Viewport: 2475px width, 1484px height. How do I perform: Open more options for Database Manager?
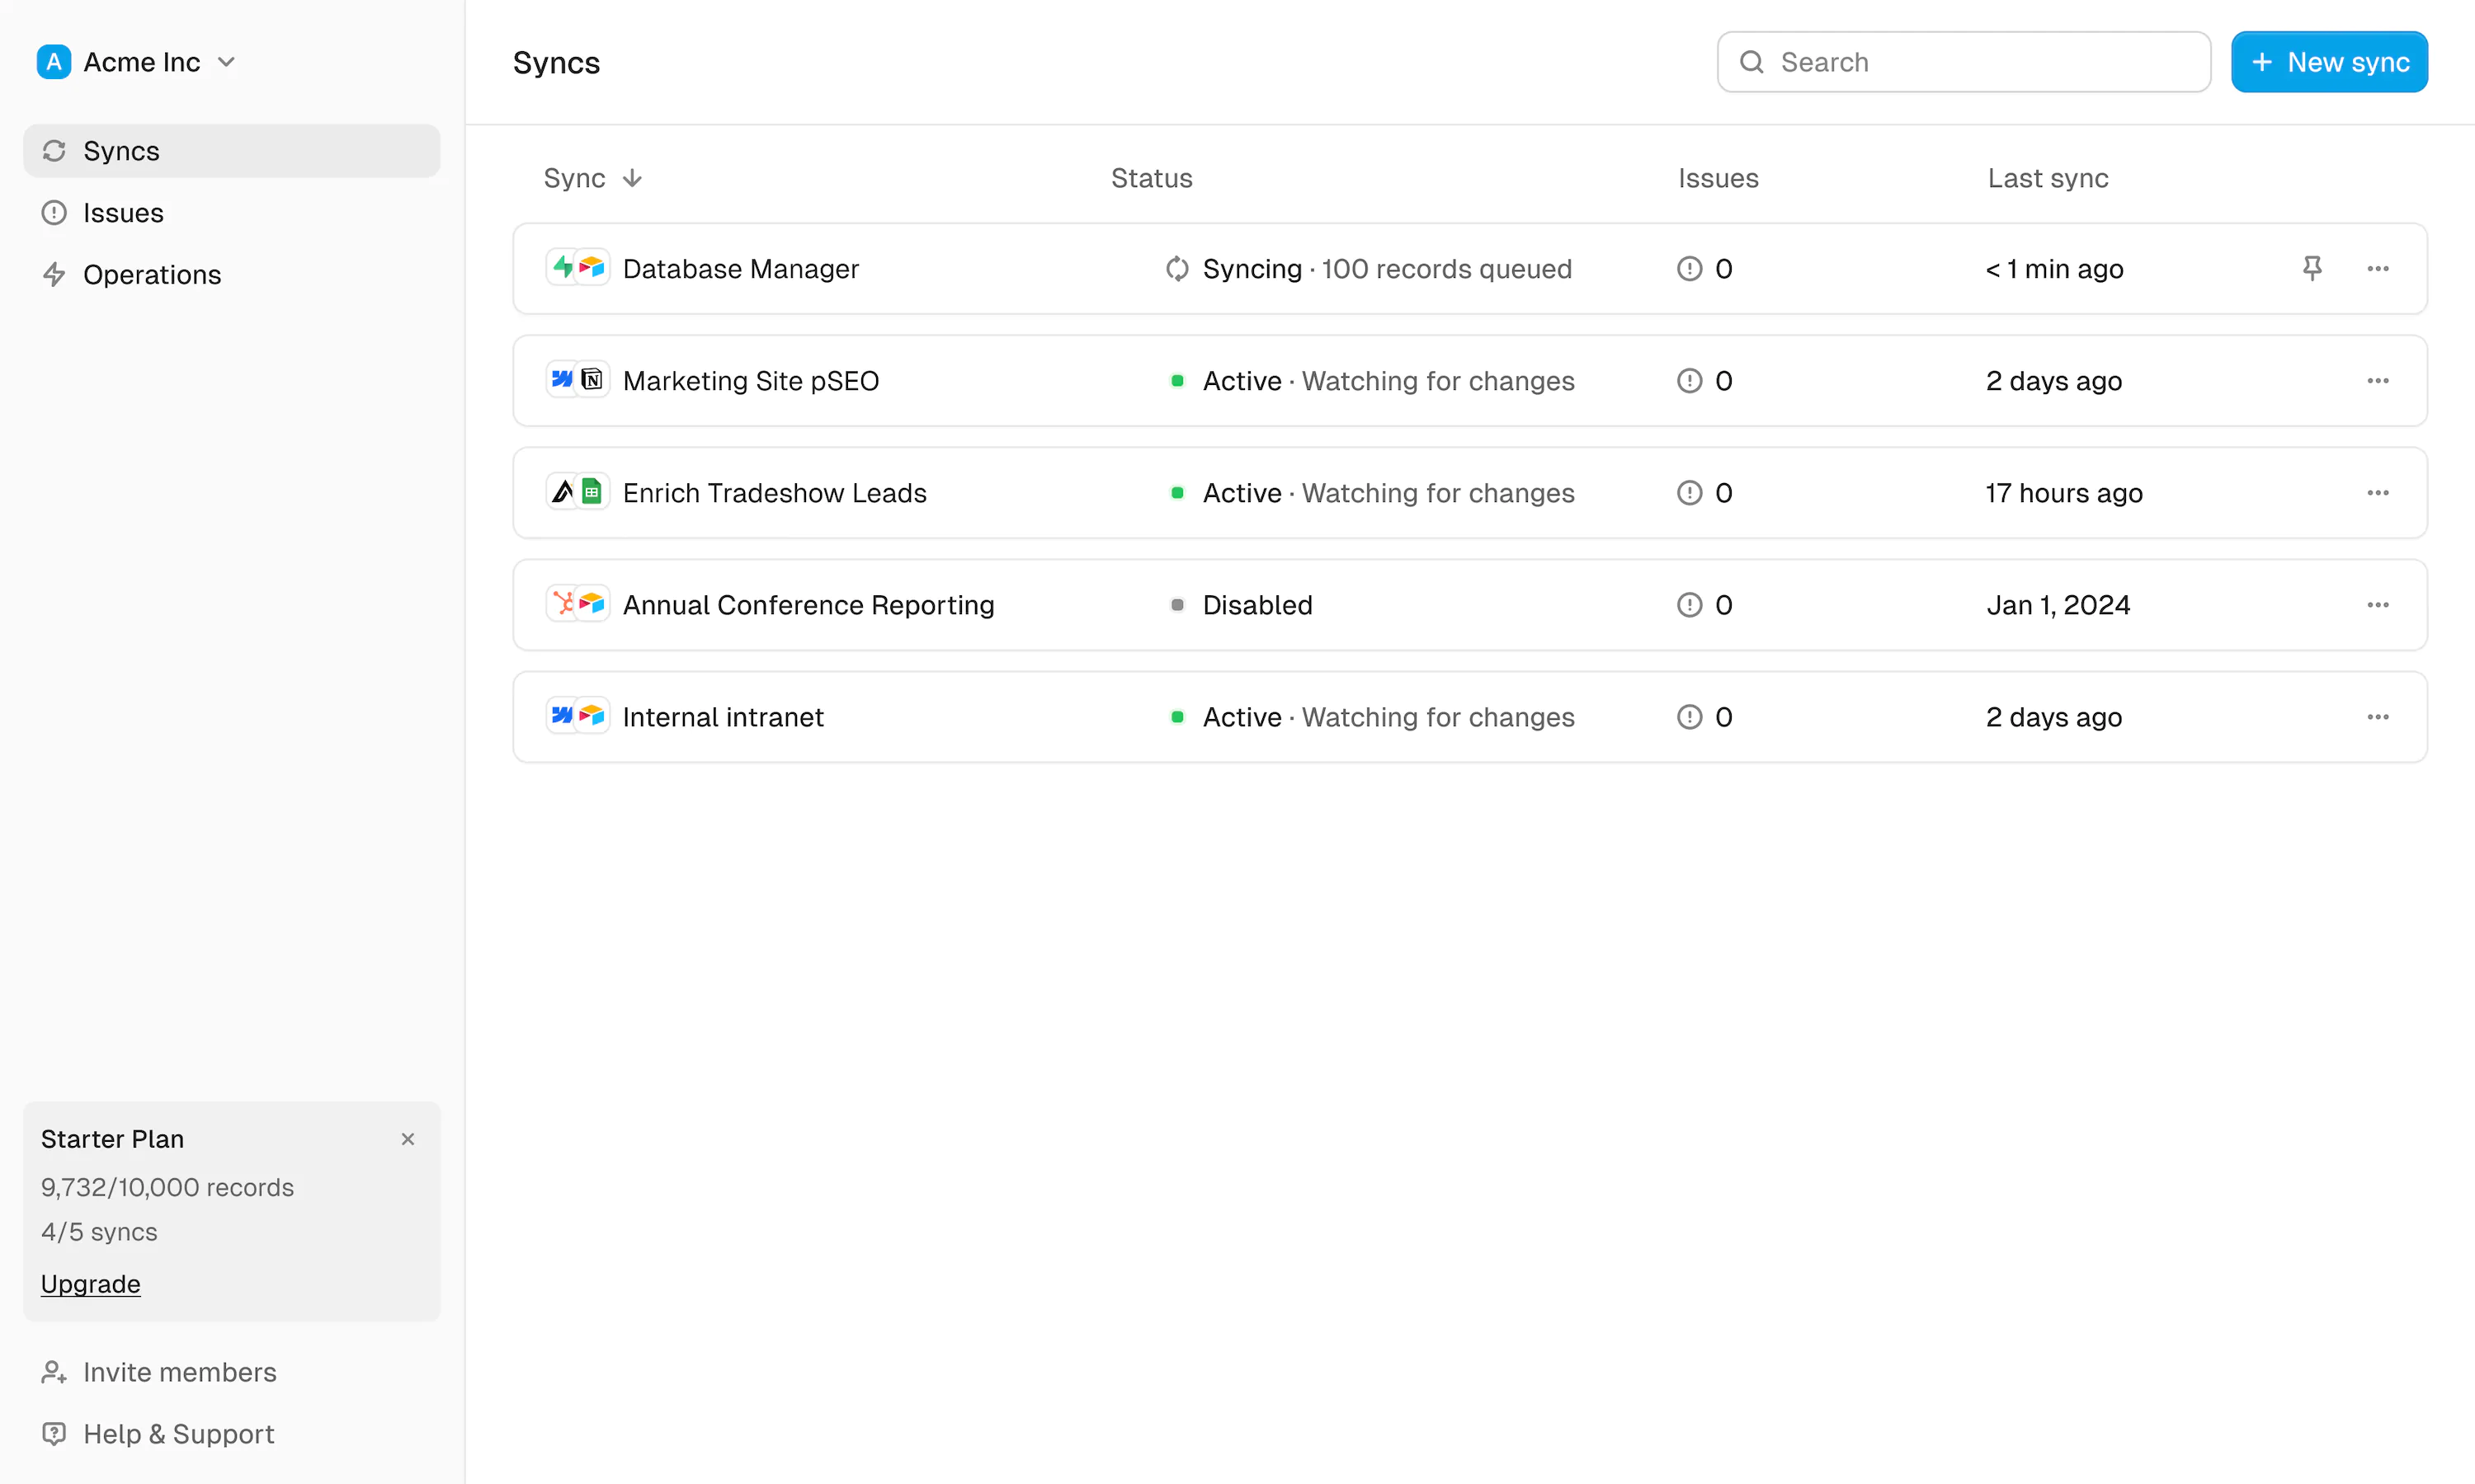tap(2378, 268)
